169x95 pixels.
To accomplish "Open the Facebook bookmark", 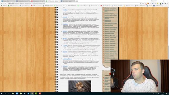I will 159,6.
